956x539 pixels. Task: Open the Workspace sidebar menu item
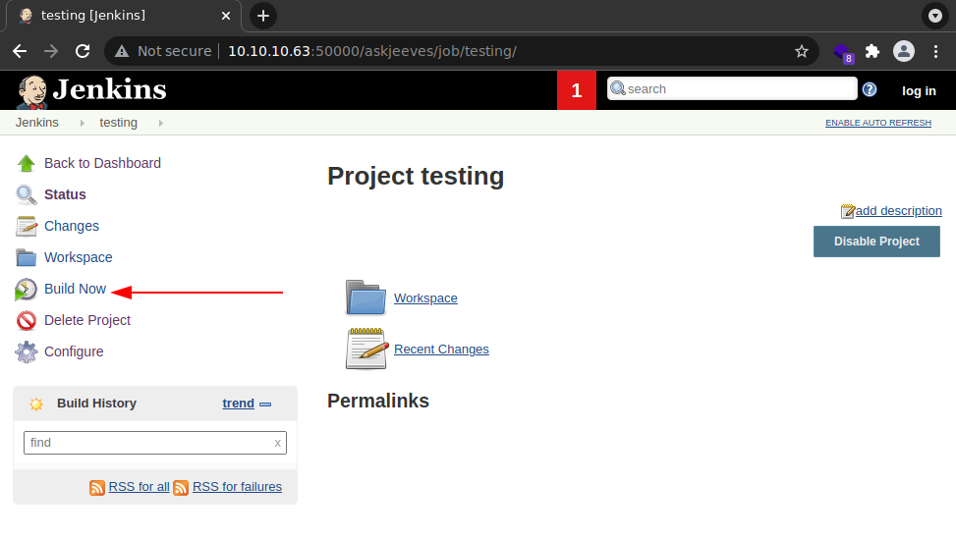pyautogui.click(x=78, y=257)
